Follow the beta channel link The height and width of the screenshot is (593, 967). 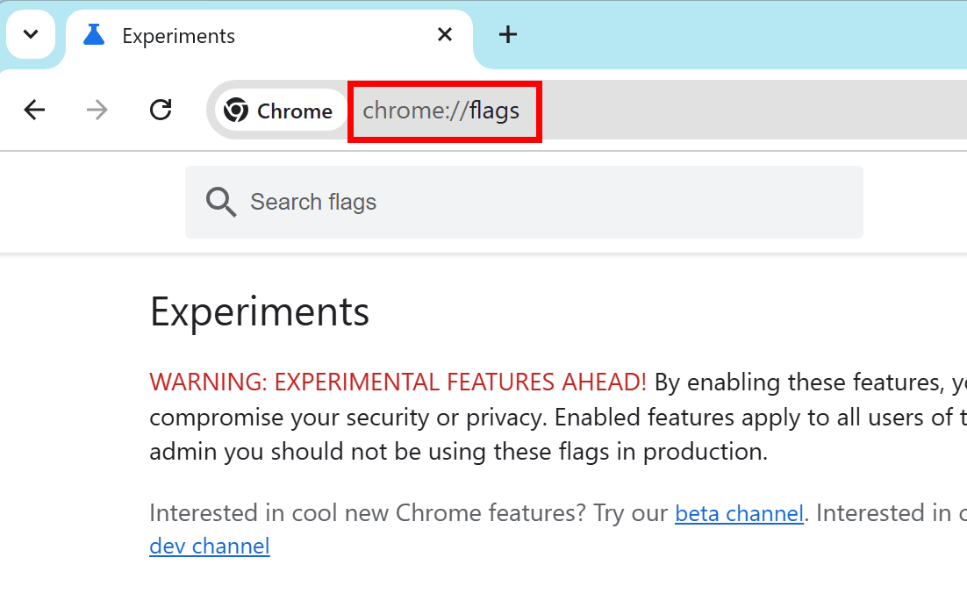[x=739, y=513]
